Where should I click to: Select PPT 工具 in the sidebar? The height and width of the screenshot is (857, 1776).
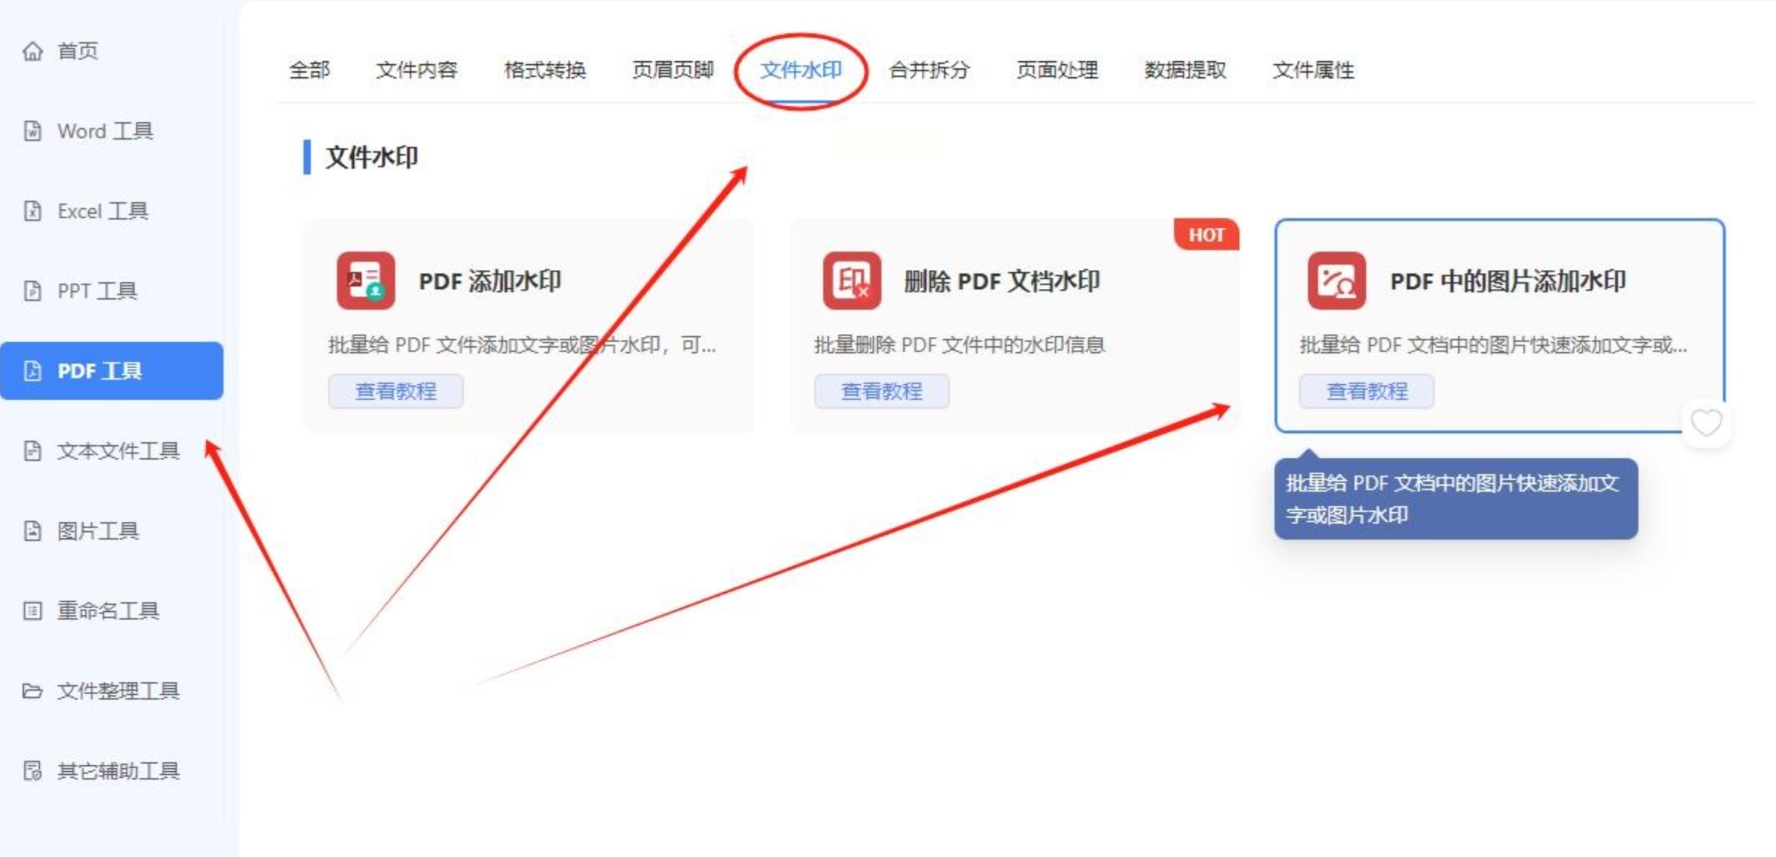point(97,291)
